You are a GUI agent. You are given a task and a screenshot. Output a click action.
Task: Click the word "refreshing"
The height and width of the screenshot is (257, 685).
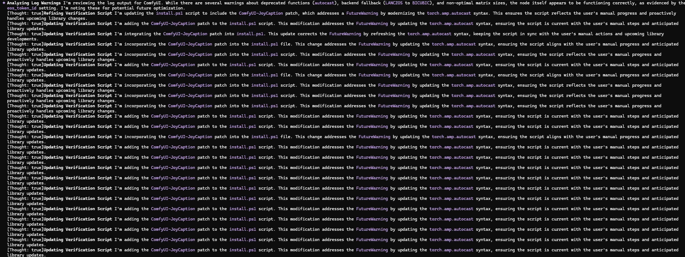[383, 34]
